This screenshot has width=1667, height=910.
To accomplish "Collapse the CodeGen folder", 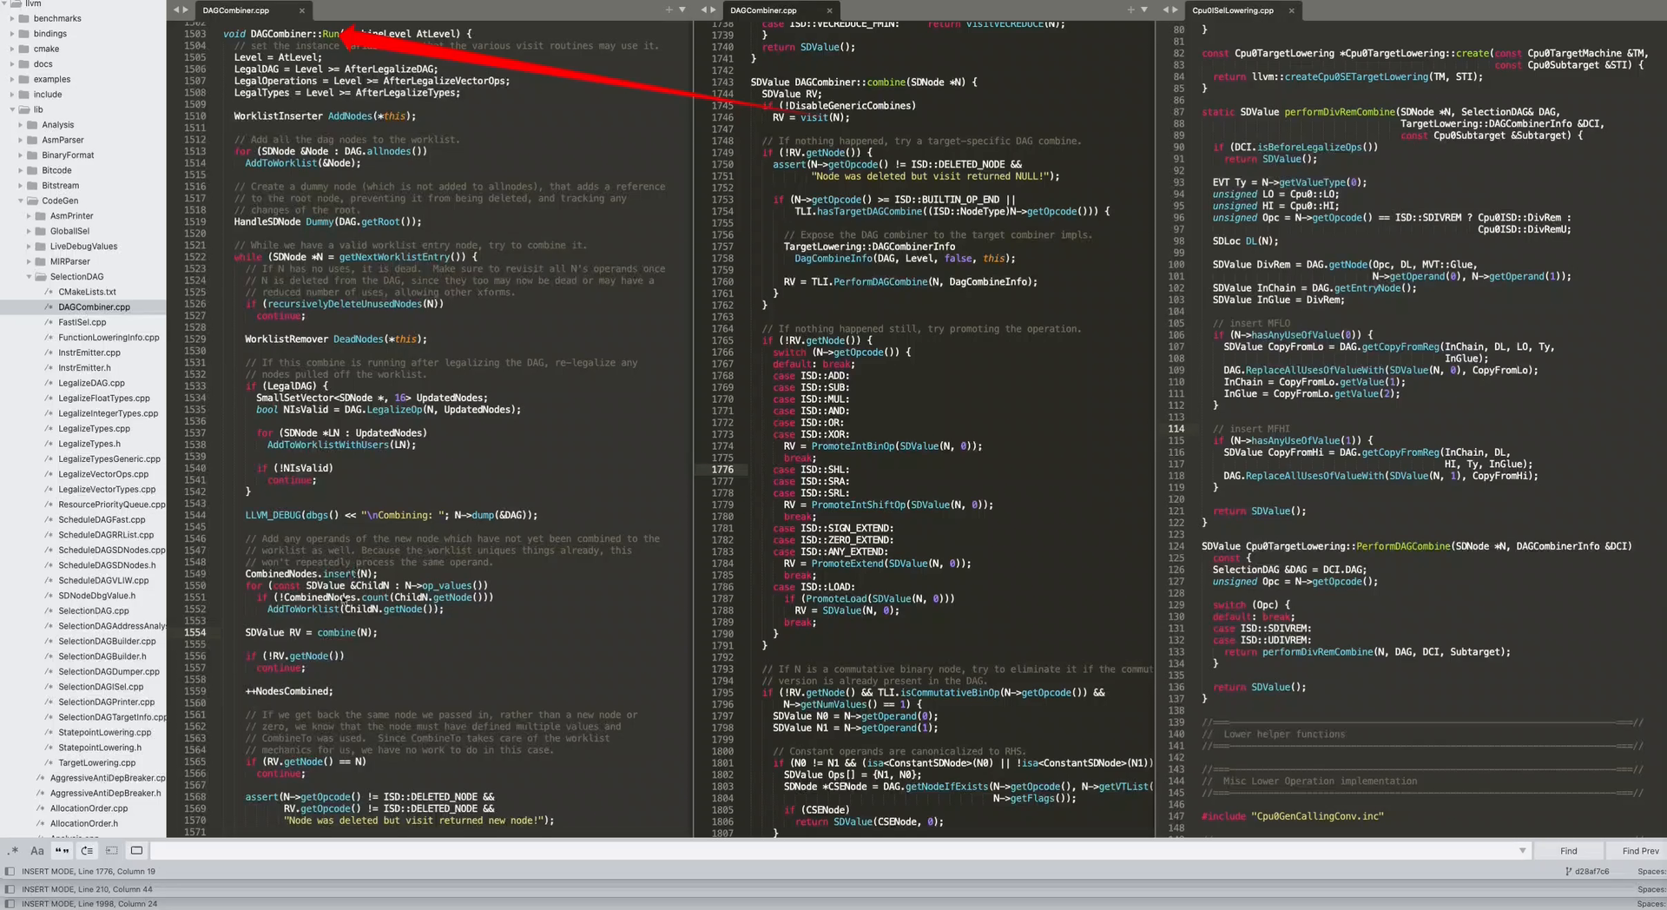I will (20, 201).
